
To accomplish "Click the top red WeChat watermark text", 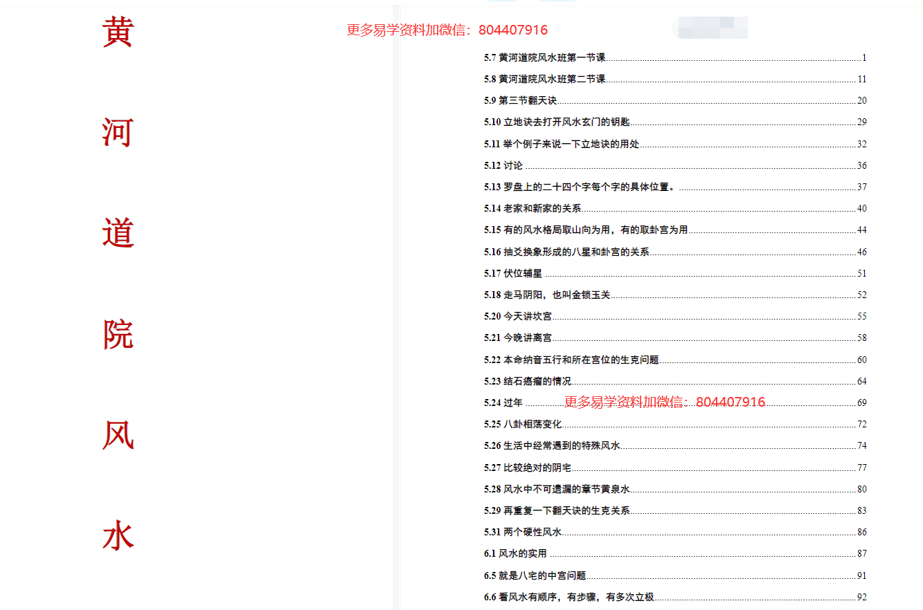I will 447,30.
